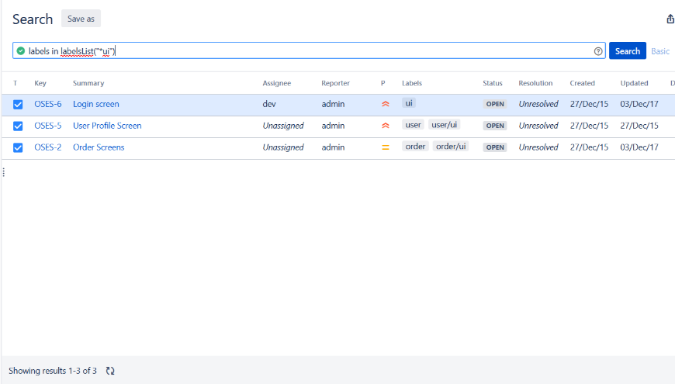Click the priority icon for OSES-5
The width and height of the screenshot is (675, 384).
pos(385,126)
